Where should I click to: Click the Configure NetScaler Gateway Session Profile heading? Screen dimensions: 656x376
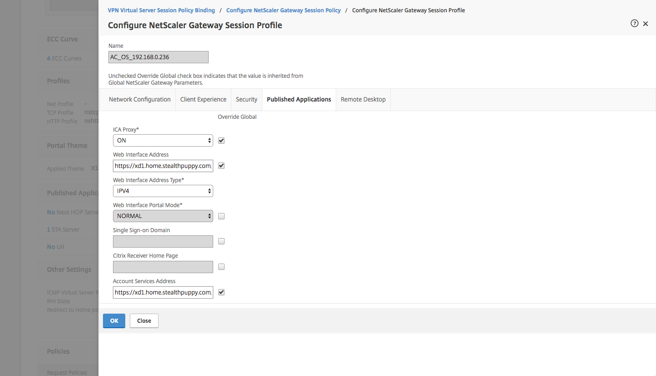[x=195, y=25]
